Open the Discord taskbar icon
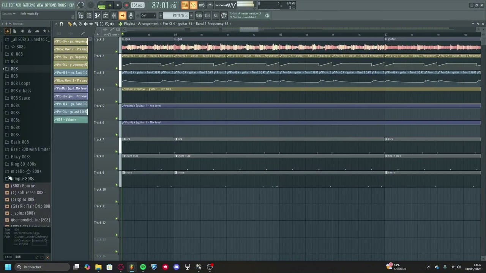486x273 pixels. pyautogui.click(x=176, y=267)
